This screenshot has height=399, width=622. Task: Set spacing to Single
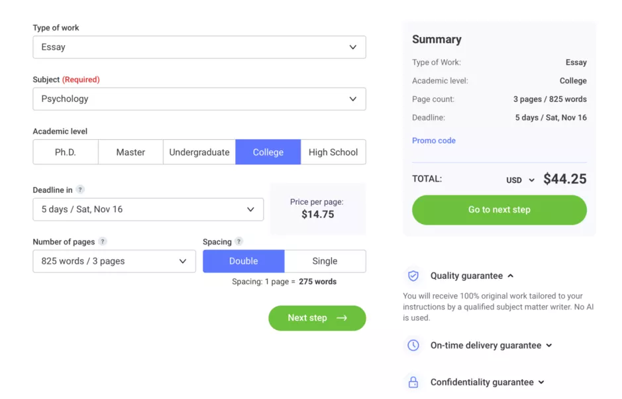coord(325,261)
